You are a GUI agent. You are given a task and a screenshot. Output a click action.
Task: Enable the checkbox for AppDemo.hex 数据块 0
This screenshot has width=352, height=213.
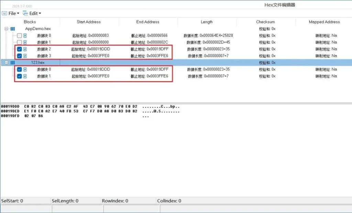[19, 36]
